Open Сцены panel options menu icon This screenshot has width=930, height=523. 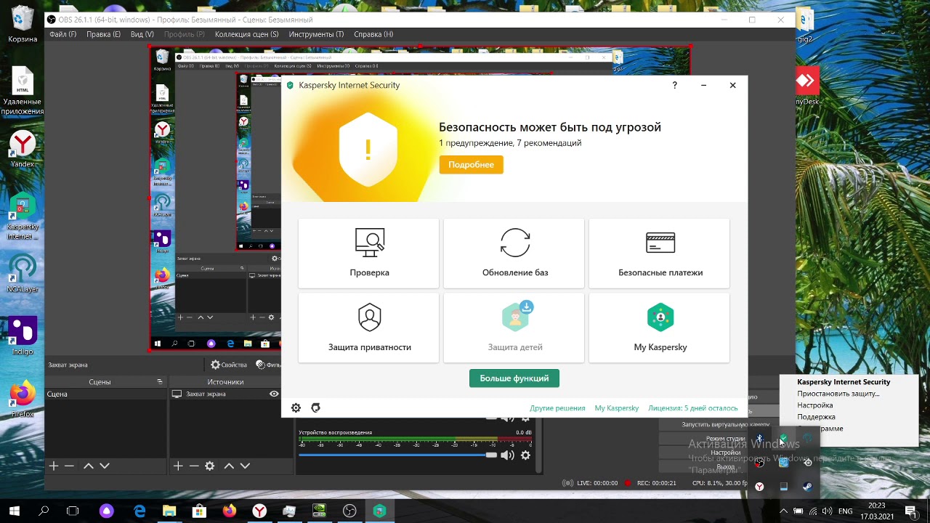[x=160, y=381]
